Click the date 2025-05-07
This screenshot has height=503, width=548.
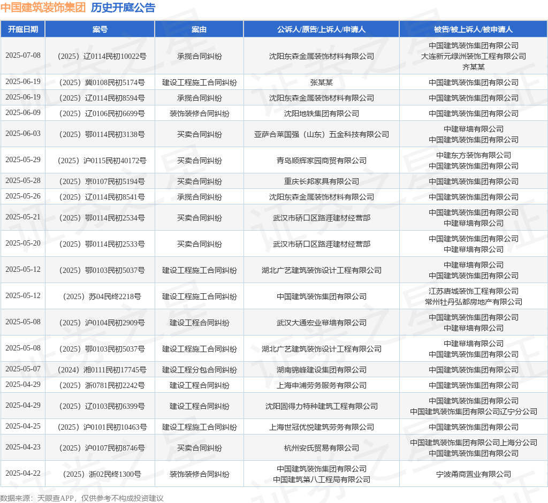(22, 369)
